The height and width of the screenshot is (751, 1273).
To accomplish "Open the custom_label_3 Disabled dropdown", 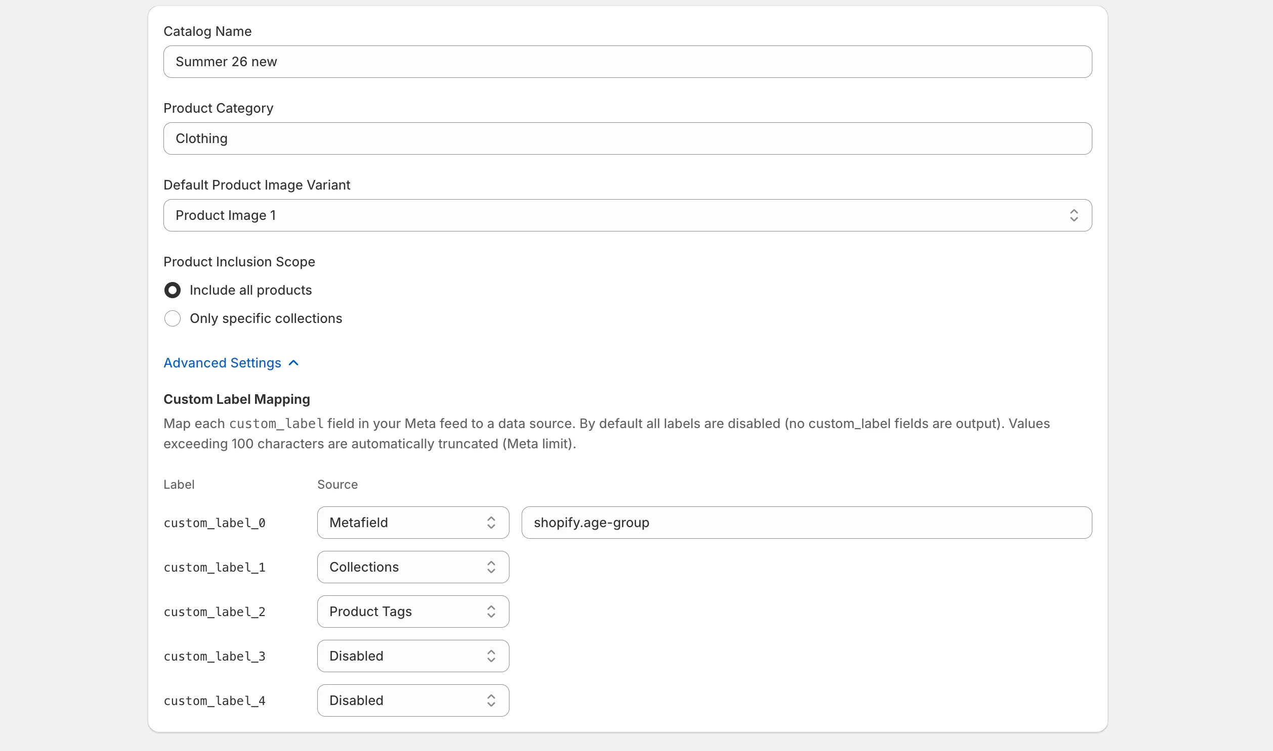I will [x=413, y=656].
